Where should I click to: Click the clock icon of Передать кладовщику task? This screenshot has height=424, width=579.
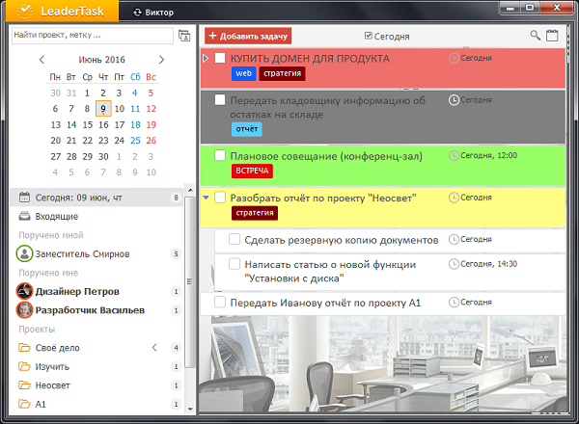coord(454,100)
